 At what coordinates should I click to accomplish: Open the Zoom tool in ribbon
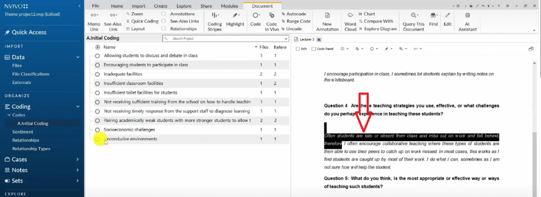135,14
